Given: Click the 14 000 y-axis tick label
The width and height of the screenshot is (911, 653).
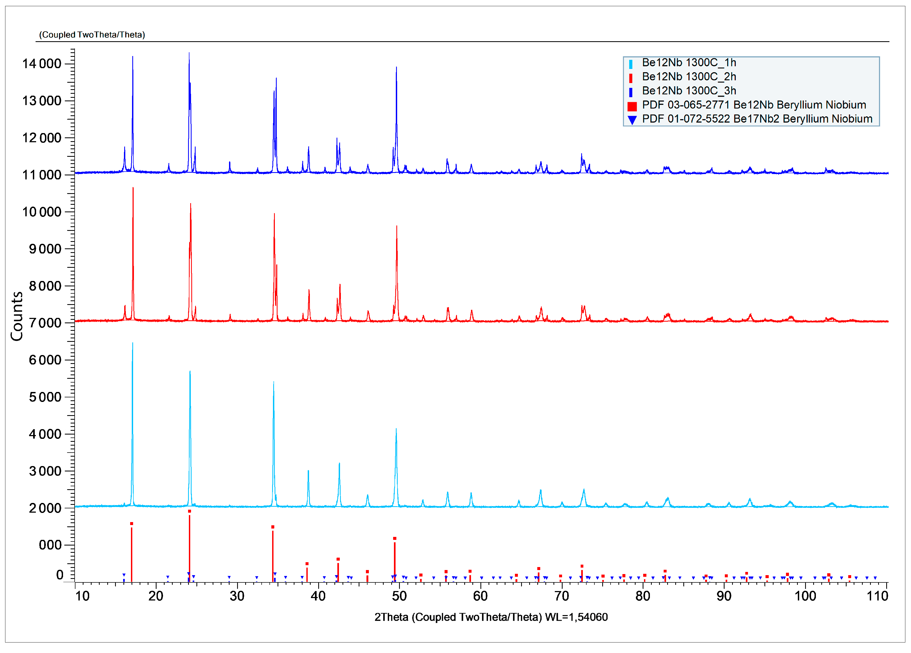Looking at the screenshot, I should (x=42, y=64).
